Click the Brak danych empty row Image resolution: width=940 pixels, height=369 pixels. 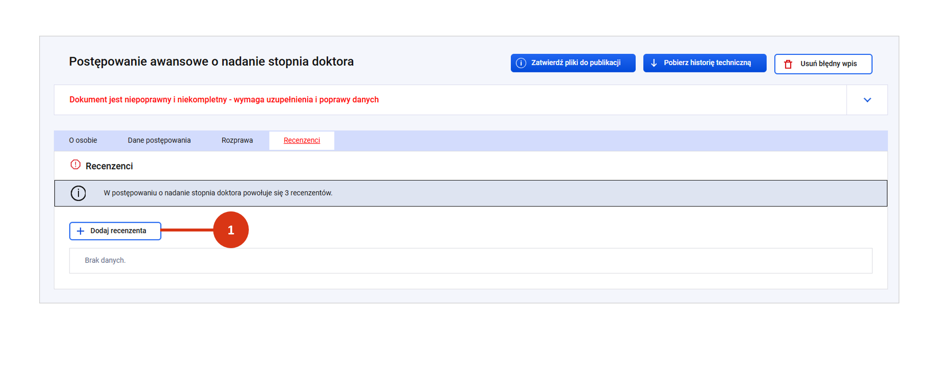[x=470, y=261]
